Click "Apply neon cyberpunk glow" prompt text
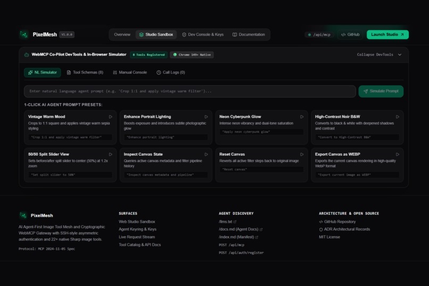The image size is (429, 286). coord(246,132)
